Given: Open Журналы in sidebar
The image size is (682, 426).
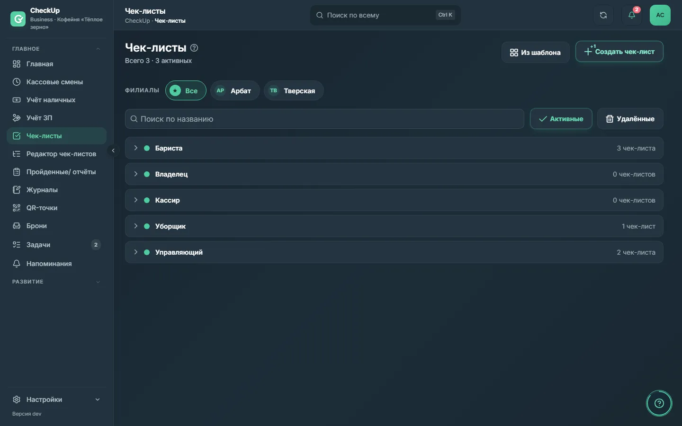Looking at the screenshot, I should pos(57,190).
